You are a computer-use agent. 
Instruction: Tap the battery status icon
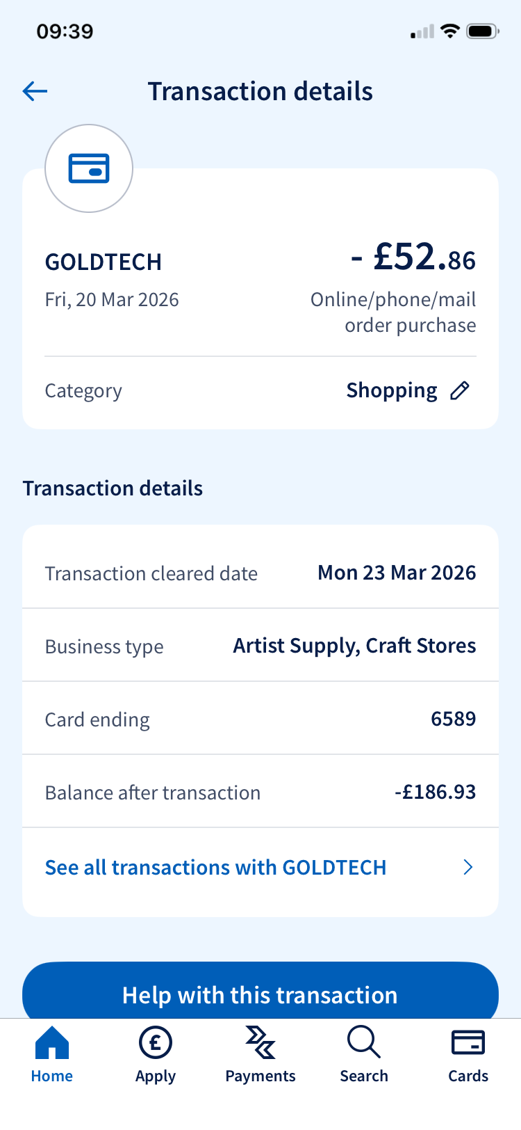tap(483, 31)
